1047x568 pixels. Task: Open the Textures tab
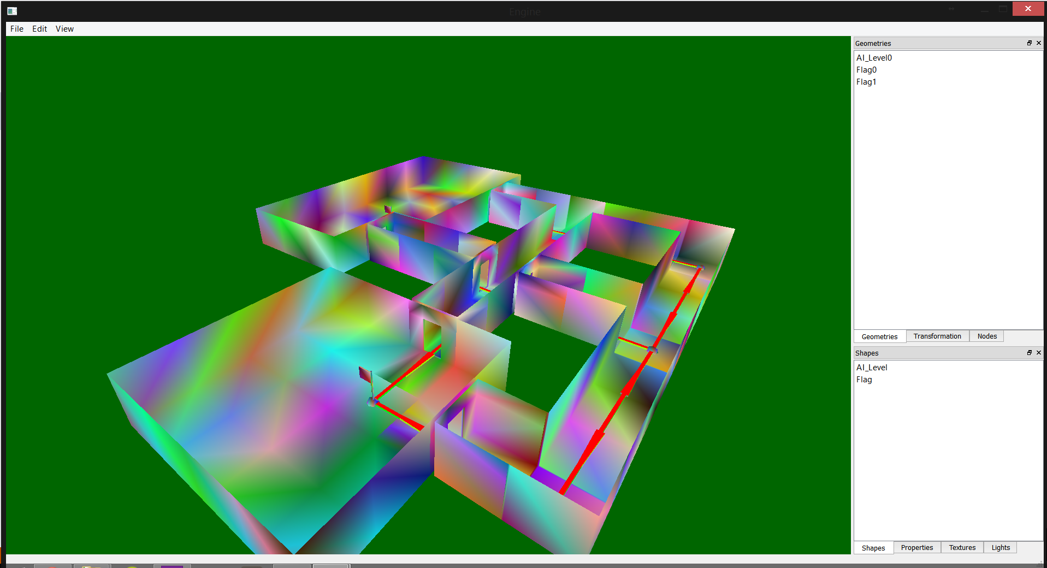point(962,548)
